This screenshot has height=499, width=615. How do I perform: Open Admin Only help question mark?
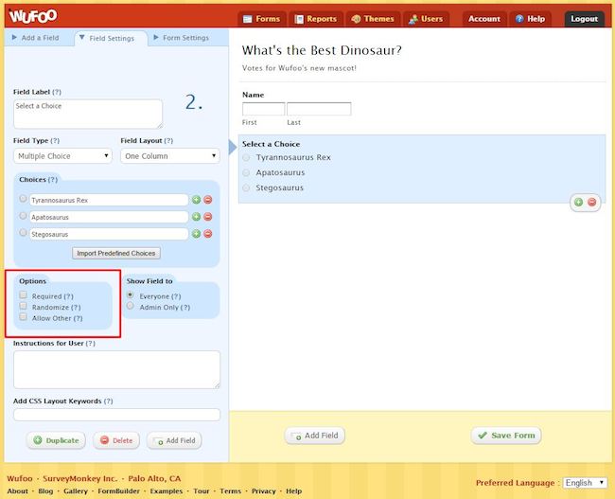click(185, 308)
